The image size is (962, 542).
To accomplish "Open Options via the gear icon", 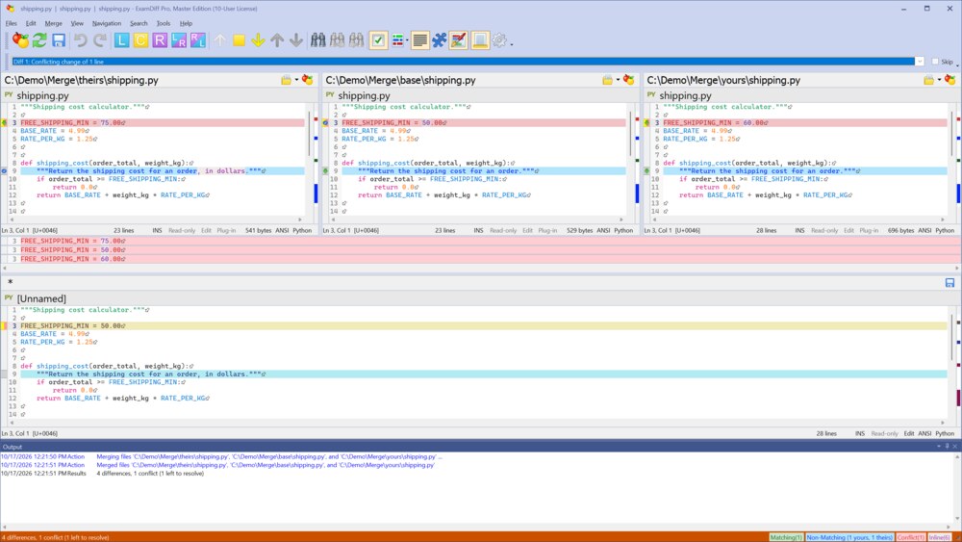I will coord(499,40).
